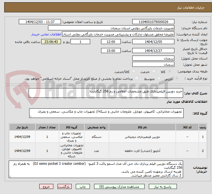Select the خدمت radio button
Image resolution: width=212 pixels, height=194 pixels.
[x=154, y=71]
